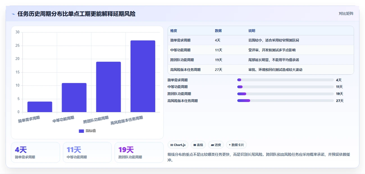Click the 中等功能周期 progress bar
The image size is (365, 174).
point(286,87)
